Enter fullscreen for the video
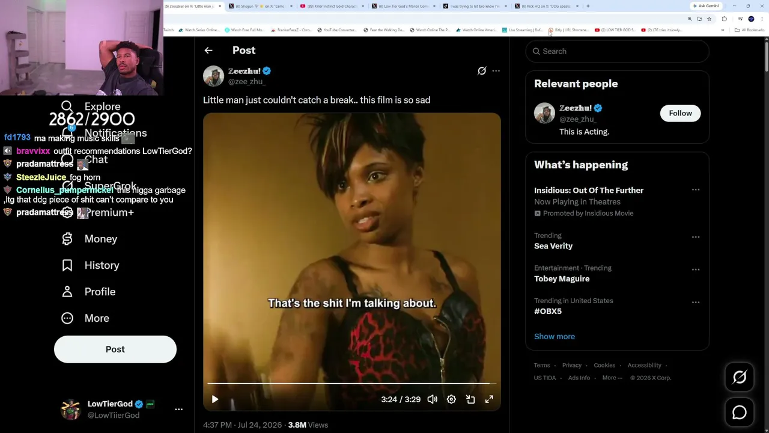 click(x=489, y=399)
